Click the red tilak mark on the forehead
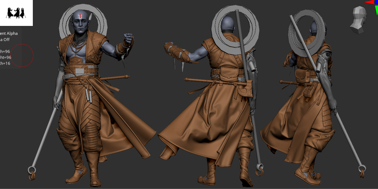The image size is (378, 189). pyautogui.click(x=79, y=17)
